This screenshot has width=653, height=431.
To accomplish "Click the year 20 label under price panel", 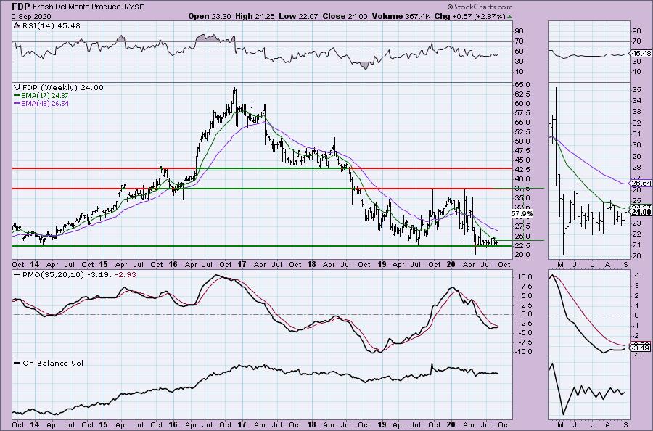I will pyautogui.click(x=451, y=264).
